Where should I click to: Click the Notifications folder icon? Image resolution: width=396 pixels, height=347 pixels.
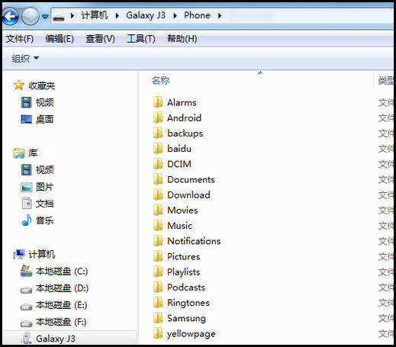click(158, 241)
